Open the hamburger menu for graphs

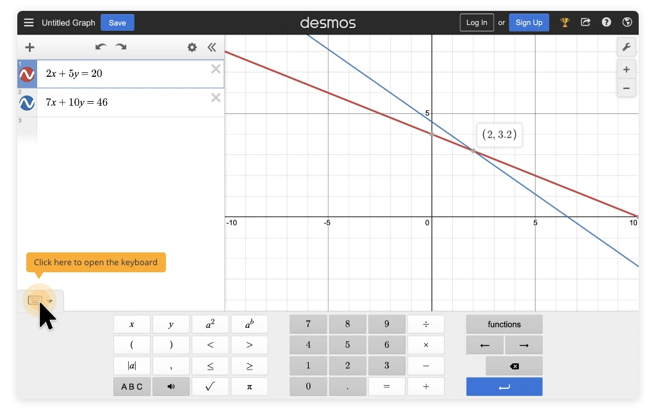(29, 22)
